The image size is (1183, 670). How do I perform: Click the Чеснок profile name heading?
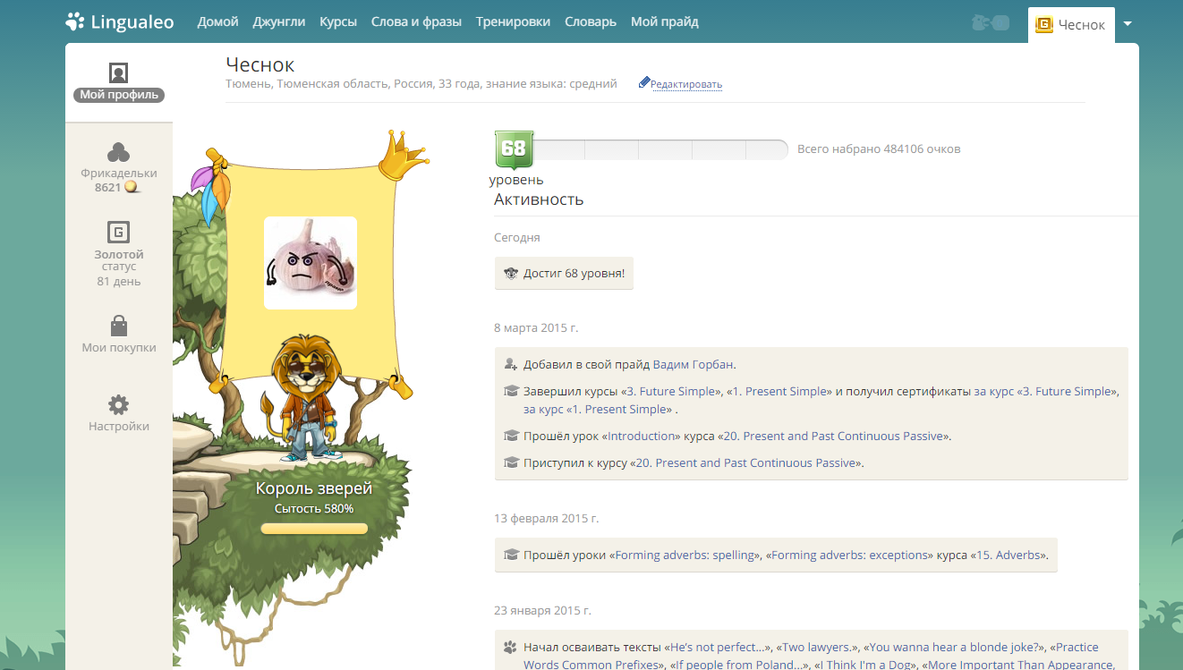(260, 64)
